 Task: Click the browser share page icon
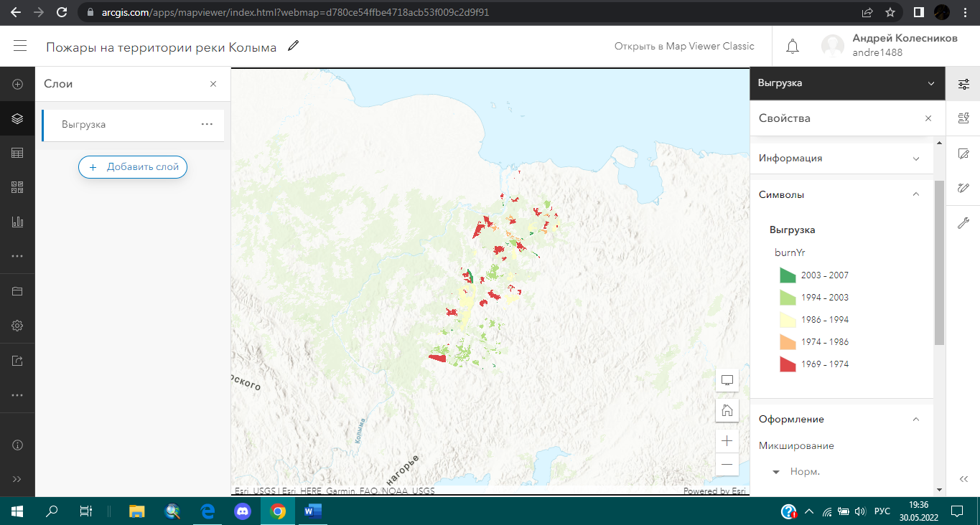(x=867, y=12)
